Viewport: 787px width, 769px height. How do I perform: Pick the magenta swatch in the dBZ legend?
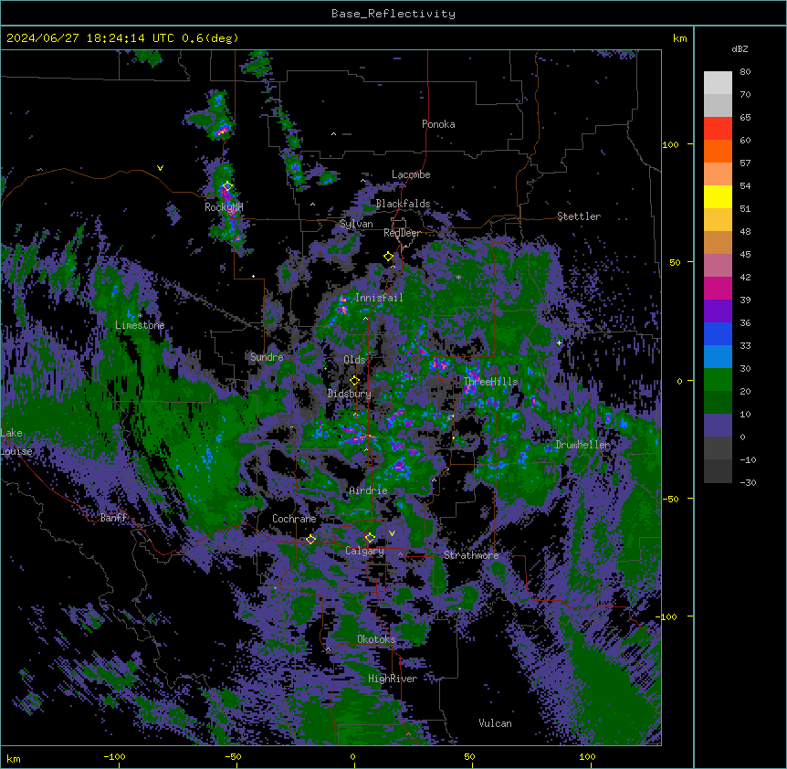pos(718,289)
